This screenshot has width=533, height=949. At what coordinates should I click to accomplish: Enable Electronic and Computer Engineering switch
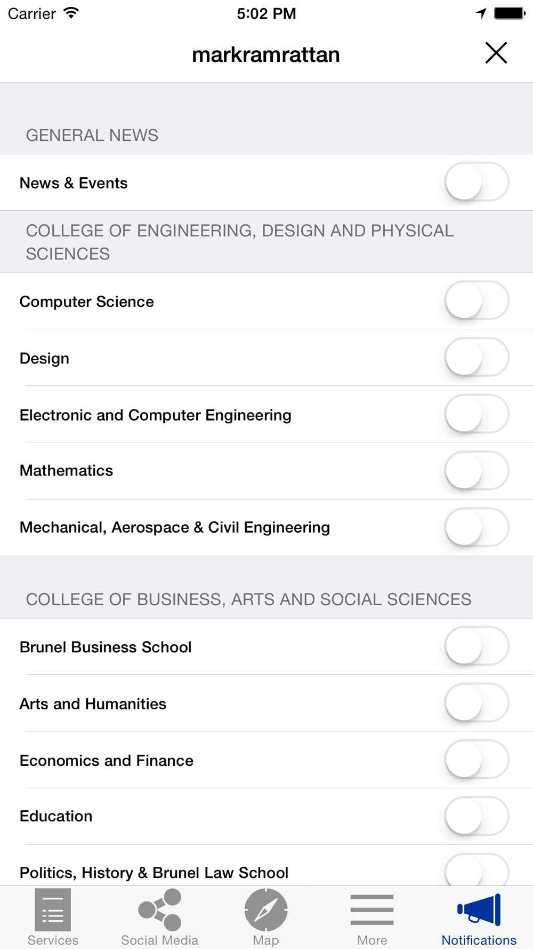[x=477, y=414]
